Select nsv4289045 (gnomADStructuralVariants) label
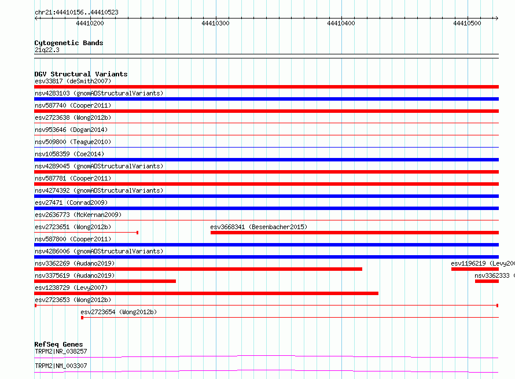 tap(99, 166)
